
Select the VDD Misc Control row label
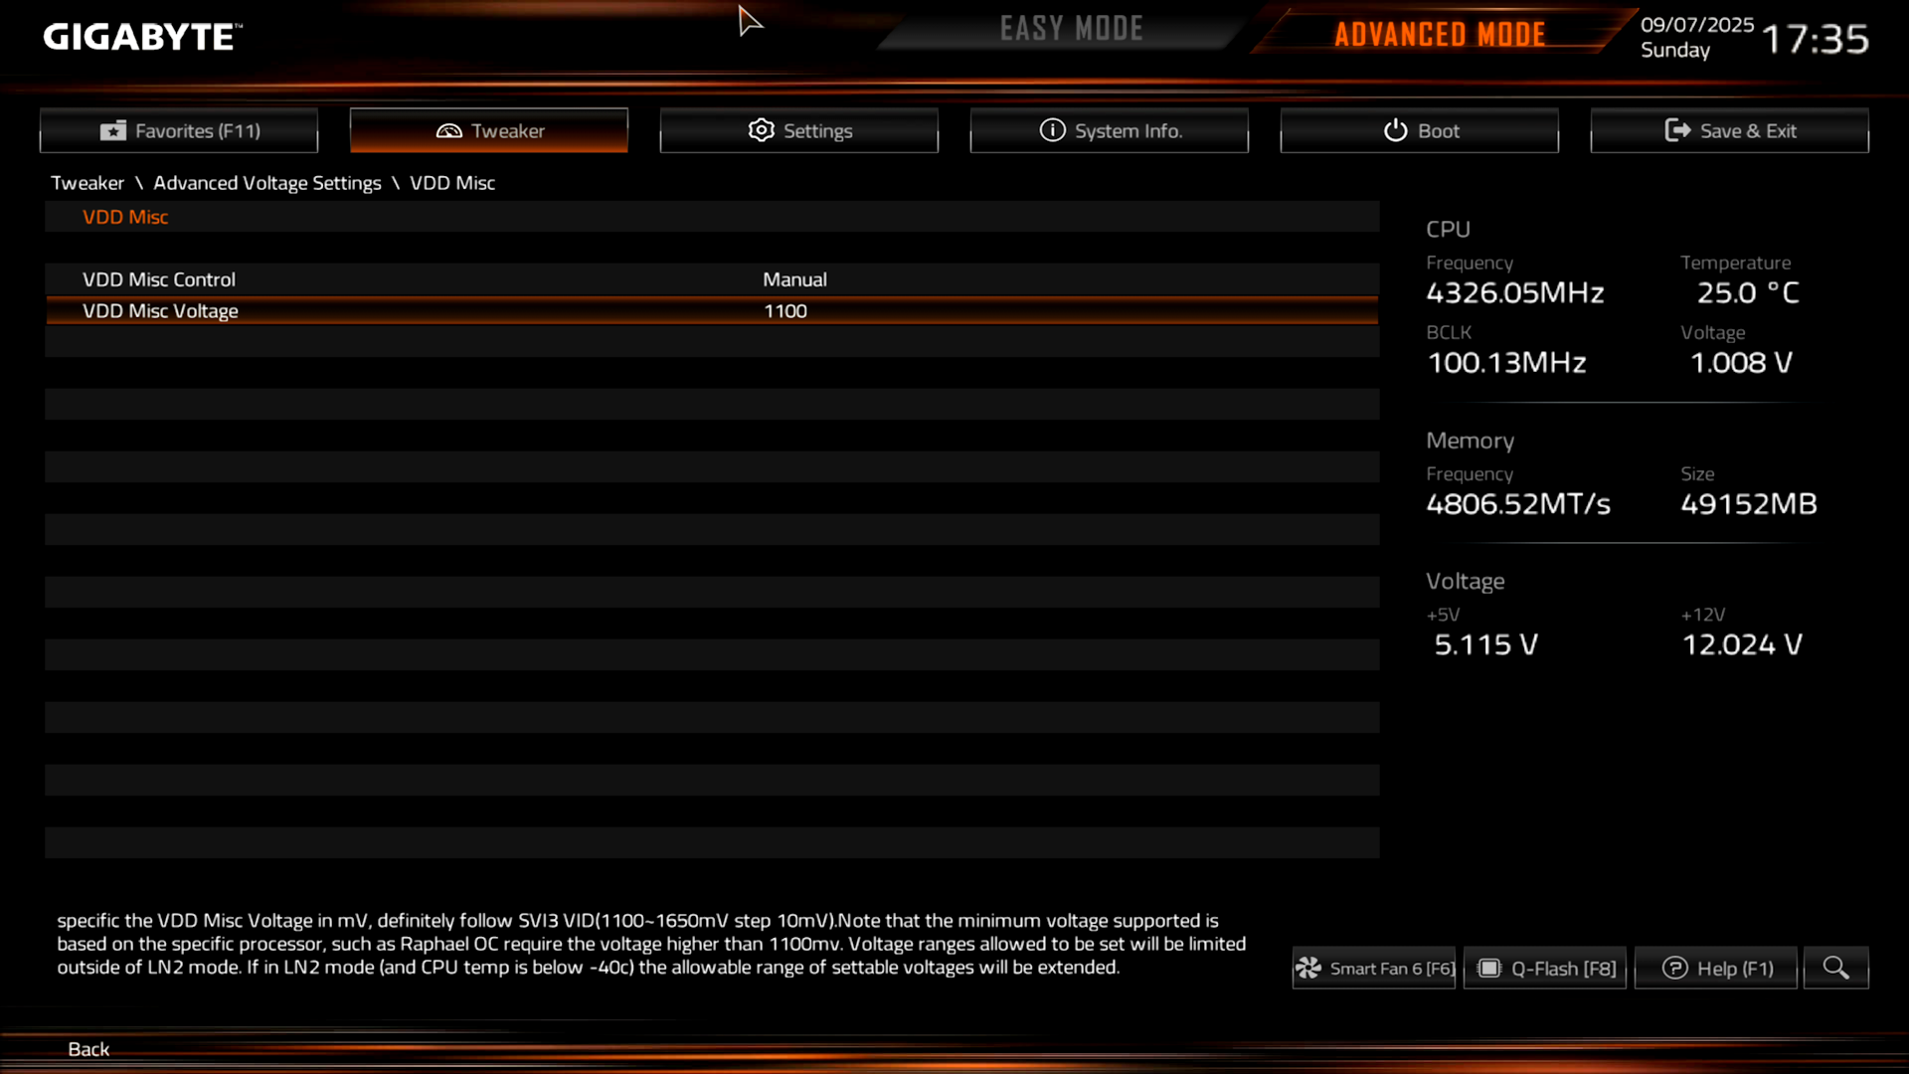159,279
